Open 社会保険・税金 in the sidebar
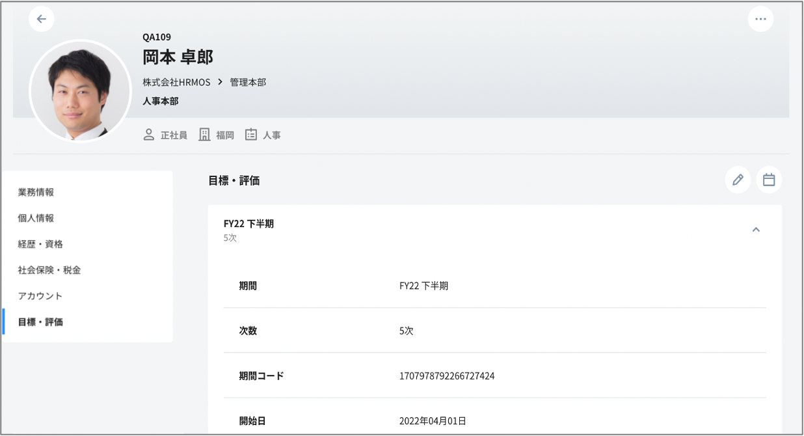Viewport: 804px width, 436px height. (49, 270)
